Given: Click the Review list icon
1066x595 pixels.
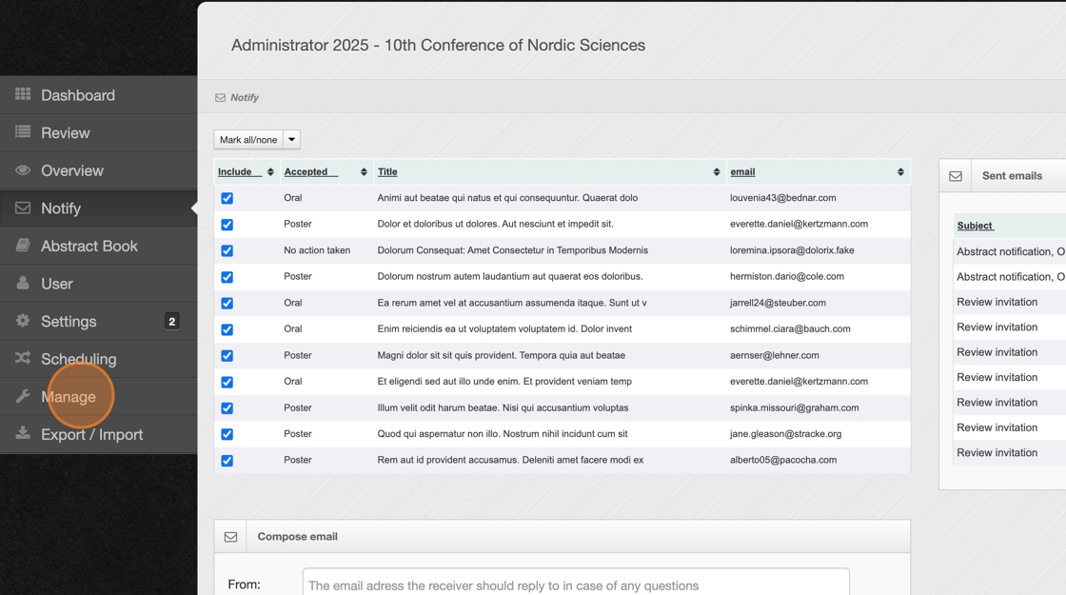Looking at the screenshot, I should tap(23, 132).
